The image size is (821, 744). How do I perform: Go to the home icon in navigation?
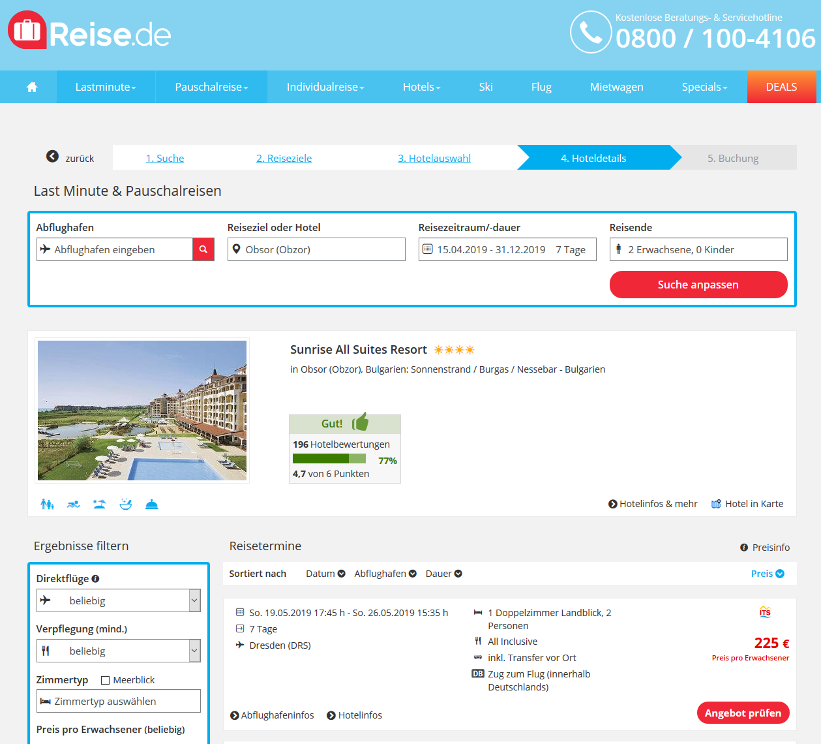pyautogui.click(x=32, y=87)
